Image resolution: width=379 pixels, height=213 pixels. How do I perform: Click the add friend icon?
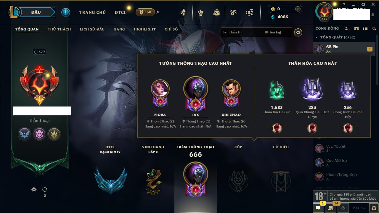(348, 28)
